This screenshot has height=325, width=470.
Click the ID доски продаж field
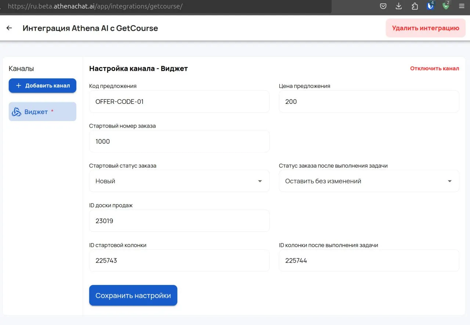[179, 221]
